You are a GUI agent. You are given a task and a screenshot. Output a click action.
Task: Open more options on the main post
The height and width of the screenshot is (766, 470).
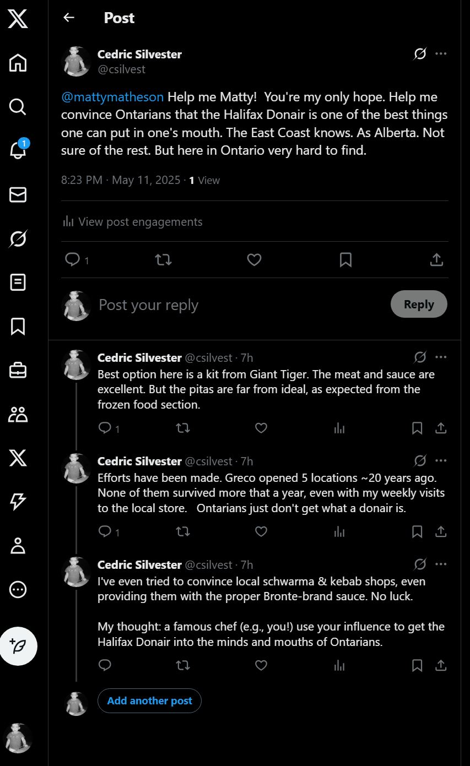(x=441, y=54)
